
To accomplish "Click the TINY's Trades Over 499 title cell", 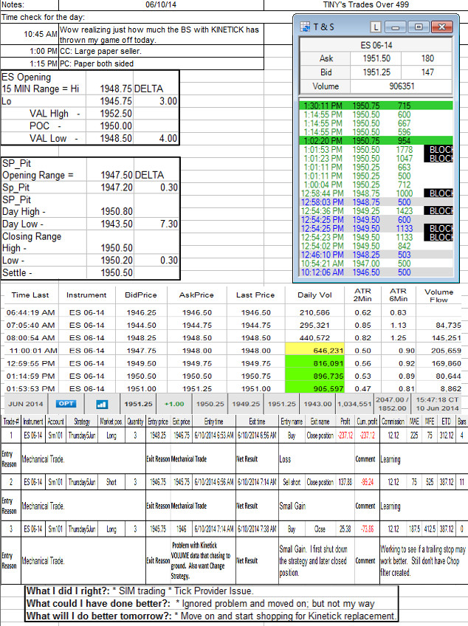I will [366, 4].
